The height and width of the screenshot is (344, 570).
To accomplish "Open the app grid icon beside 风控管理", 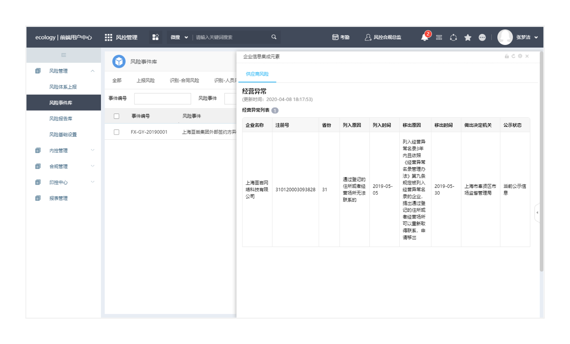I will [x=108, y=37].
